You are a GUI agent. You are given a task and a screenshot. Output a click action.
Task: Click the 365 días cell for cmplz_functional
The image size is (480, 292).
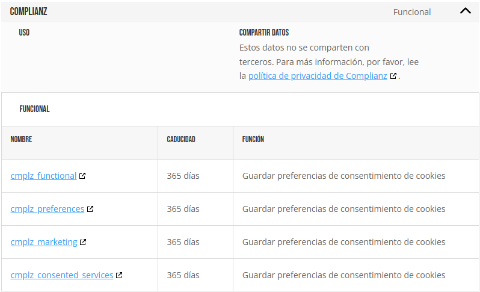point(183,176)
